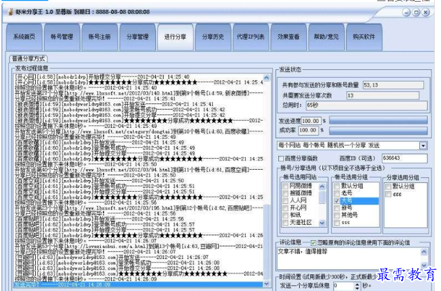This screenshot has height=291, width=441.
Task: Open the 帮助/意见 tab
Action: (326, 37)
